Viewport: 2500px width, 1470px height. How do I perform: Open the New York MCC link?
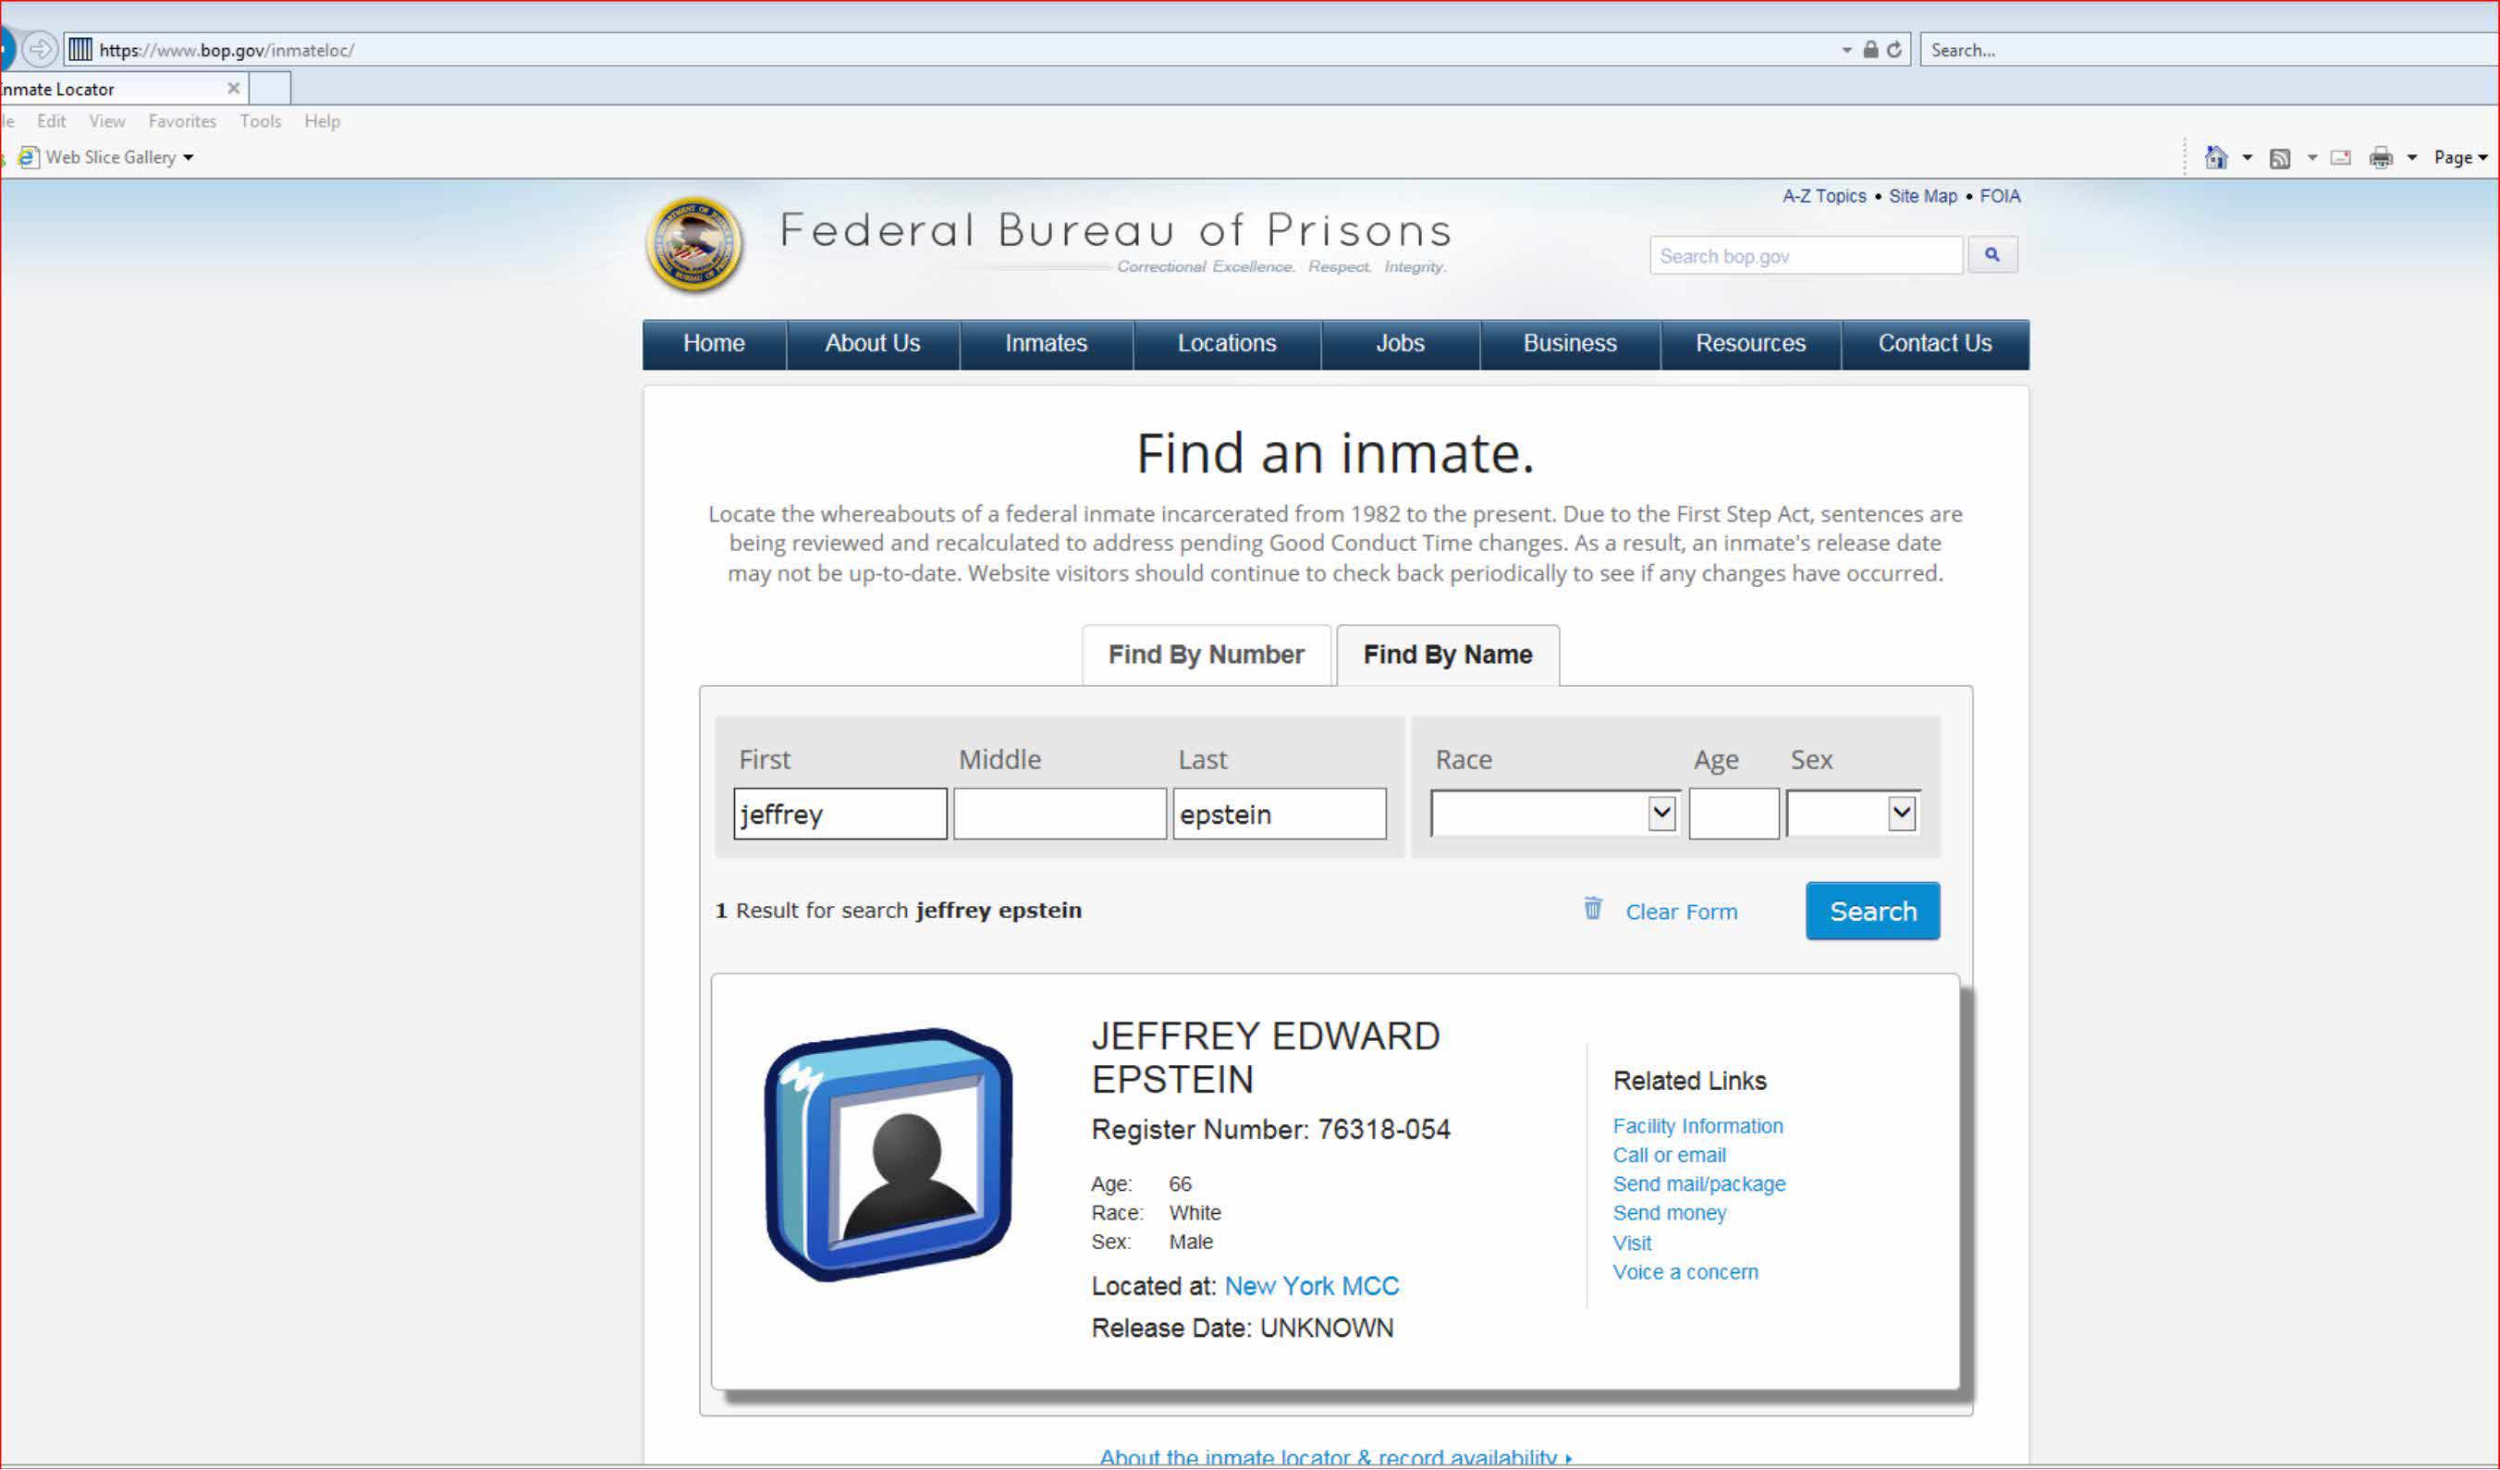(1310, 1285)
